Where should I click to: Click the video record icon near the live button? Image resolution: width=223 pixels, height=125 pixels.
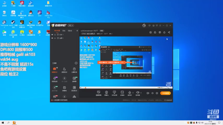click(148, 93)
